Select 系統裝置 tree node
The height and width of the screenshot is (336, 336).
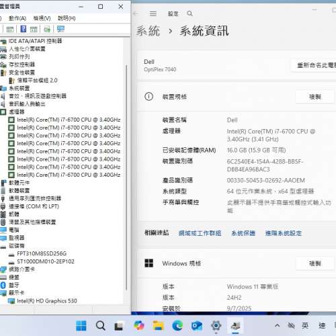click(x=19, y=88)
